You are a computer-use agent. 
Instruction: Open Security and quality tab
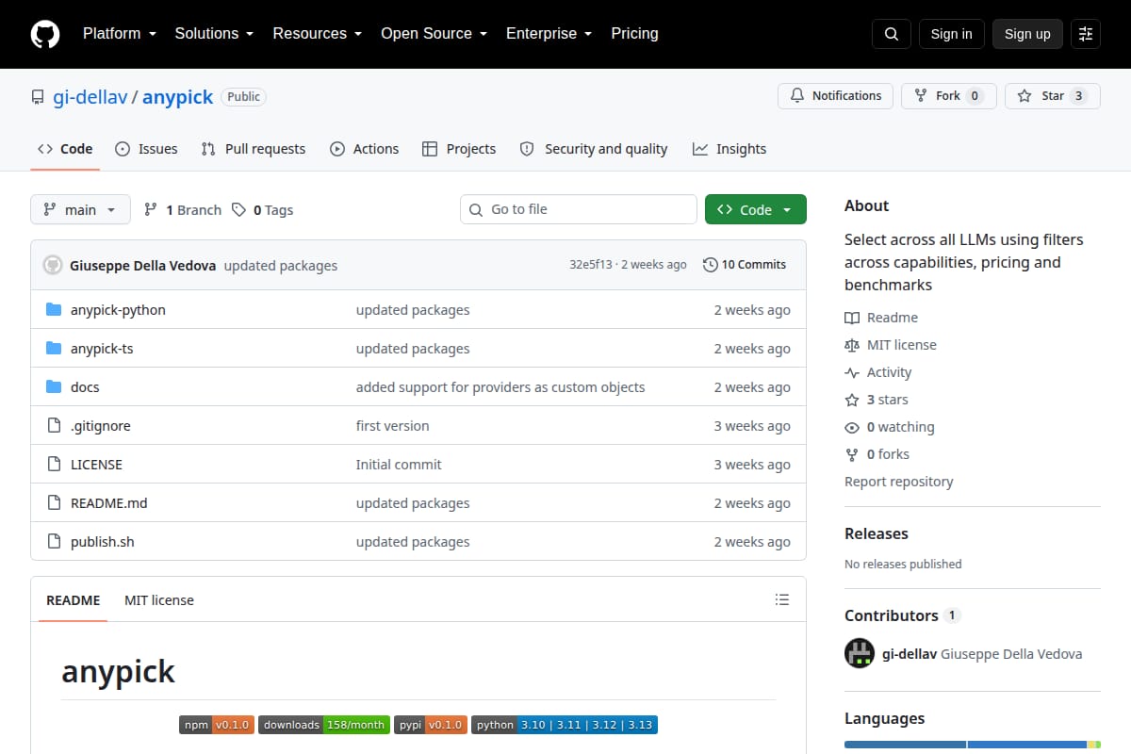pyautogui.click(x=594, y=149)
